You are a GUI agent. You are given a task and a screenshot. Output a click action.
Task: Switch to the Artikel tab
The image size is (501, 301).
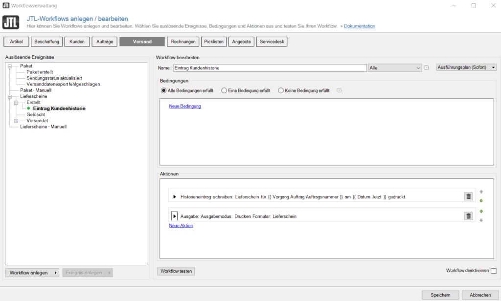point(16,42)
